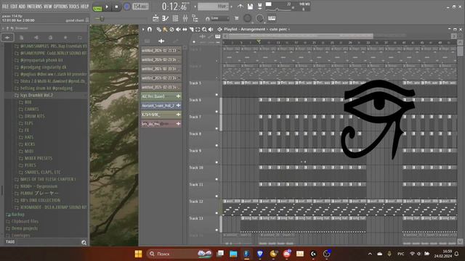Open the PATTERNS menu
Image resolution: width=465 pixels, height=261 pixels.
35,7
